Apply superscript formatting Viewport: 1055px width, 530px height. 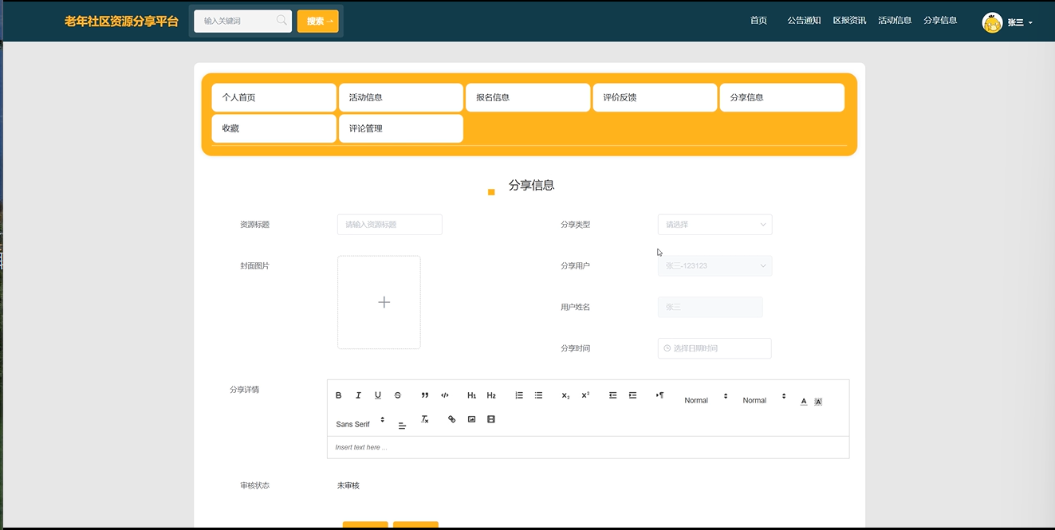coord(585,395)
